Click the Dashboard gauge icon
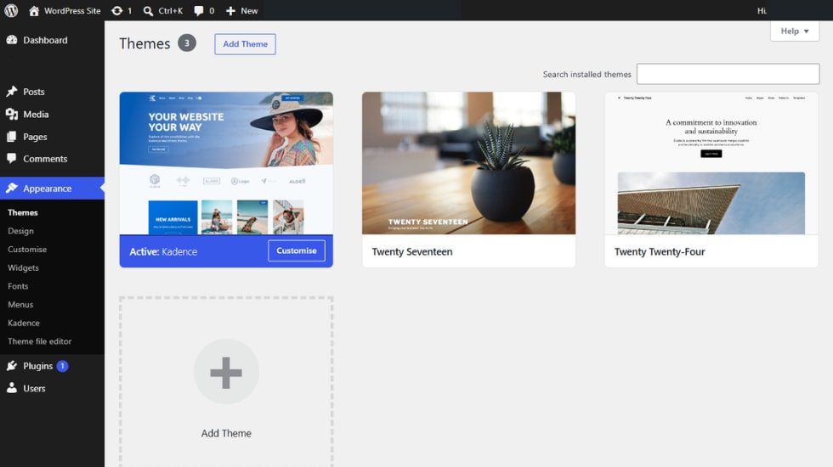The image size is (833, 467). [x=12, y=40]
